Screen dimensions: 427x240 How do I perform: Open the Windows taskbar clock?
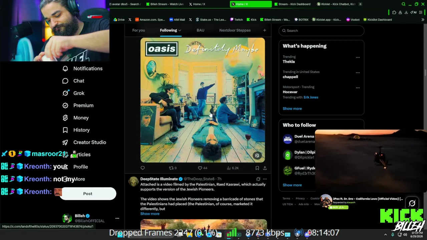[x=416, y=235]
